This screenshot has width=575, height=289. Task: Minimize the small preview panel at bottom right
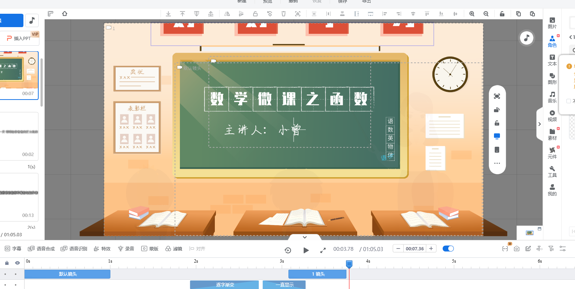click(539, 228)
